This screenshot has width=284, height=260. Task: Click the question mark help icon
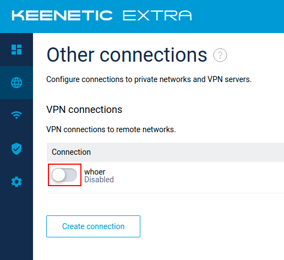coord(220,55)
